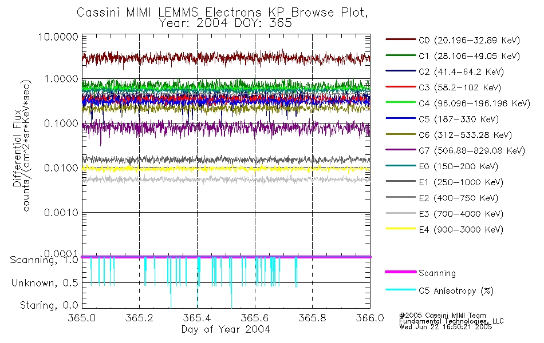This screenshot has width=544, height=343.
Task: Select legend text 'C6 (312-533.28 KeV)'
Action: coord(465,135)
